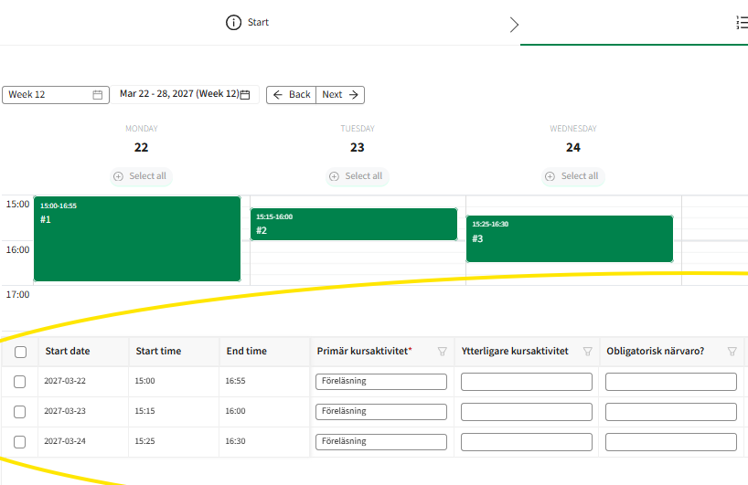Open the date range calendar icon

pyautogui.click(x=245, y=95)
